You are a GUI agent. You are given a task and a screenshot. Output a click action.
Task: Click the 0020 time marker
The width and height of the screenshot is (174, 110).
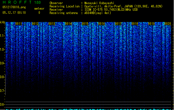pyautogui.click(x=168, y=24)
